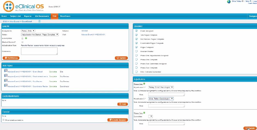The image size is (257, 130).
Task: Click into the Comments text box
Action: click(x=39, y=51)
